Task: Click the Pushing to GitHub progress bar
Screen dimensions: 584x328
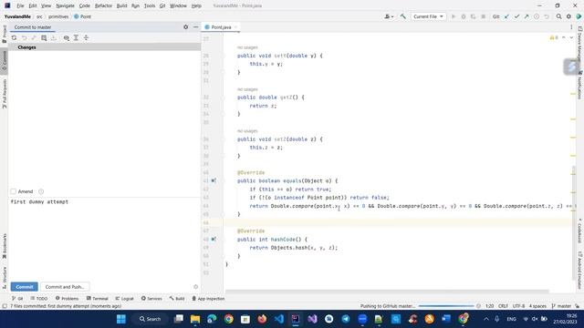Action: pyautogui.click(x=446, y=306)
